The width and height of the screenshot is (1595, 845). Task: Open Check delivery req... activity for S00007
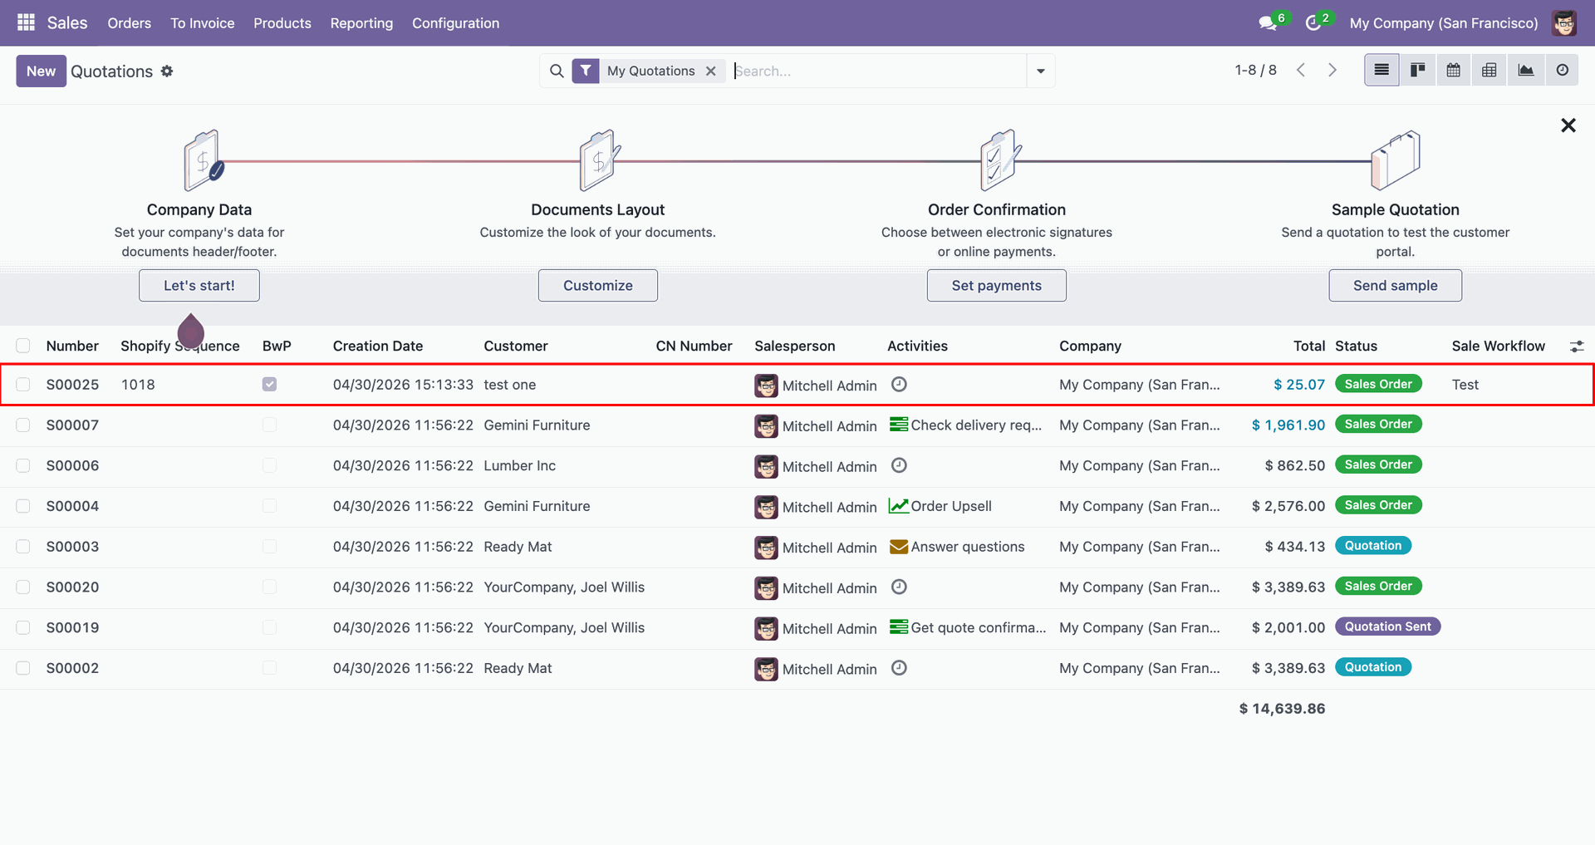(965, 425)
